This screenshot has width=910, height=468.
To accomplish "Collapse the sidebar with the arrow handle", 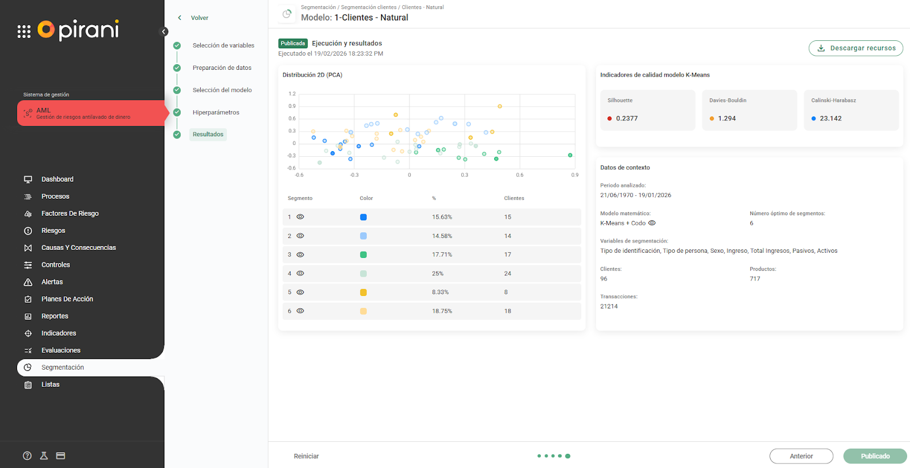I will (164, 32).
